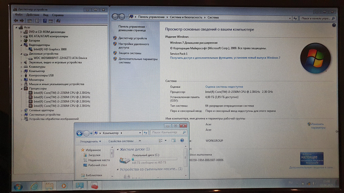This screenshot has width=344, height=193.
Task: Click back arrow in Компьютер explorer window
Action: click(x=80, y=133)
